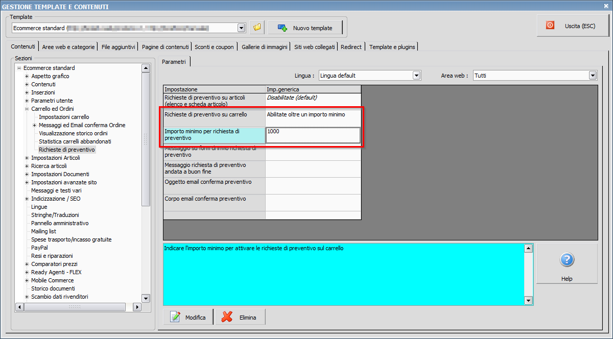Screen dimensions: 613x339
Task: Expand the Indicizzazione / SEO node
Action: [x=27, y=199]
